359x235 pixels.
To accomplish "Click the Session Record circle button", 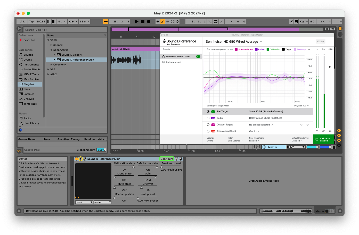I will [177, 22].
